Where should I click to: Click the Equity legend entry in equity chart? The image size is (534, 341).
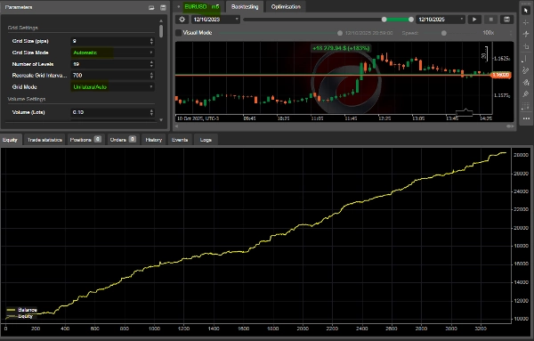pyautogui.click(x=20, y=316)
